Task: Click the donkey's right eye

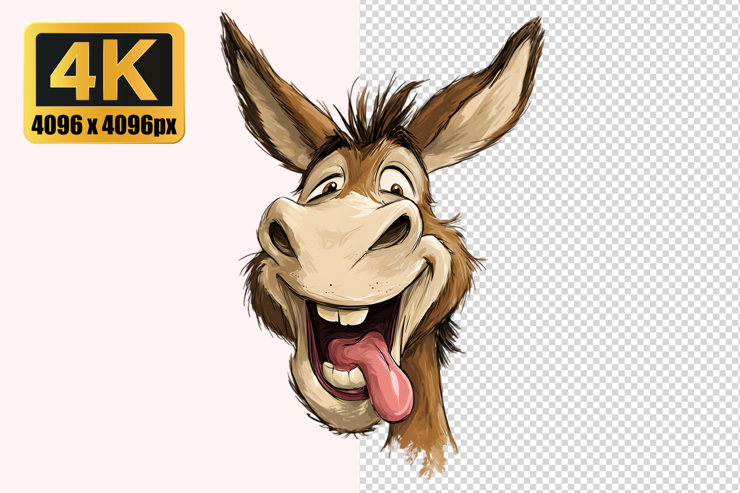Action: (396, 187)
